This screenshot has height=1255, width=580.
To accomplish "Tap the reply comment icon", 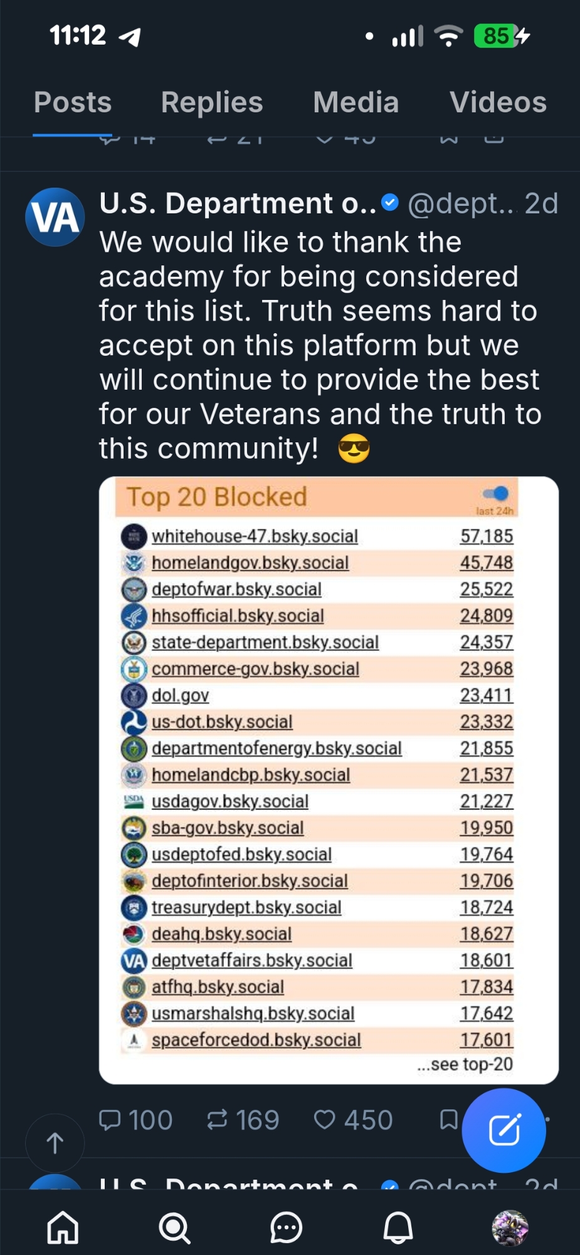I will pos(110,1119).
